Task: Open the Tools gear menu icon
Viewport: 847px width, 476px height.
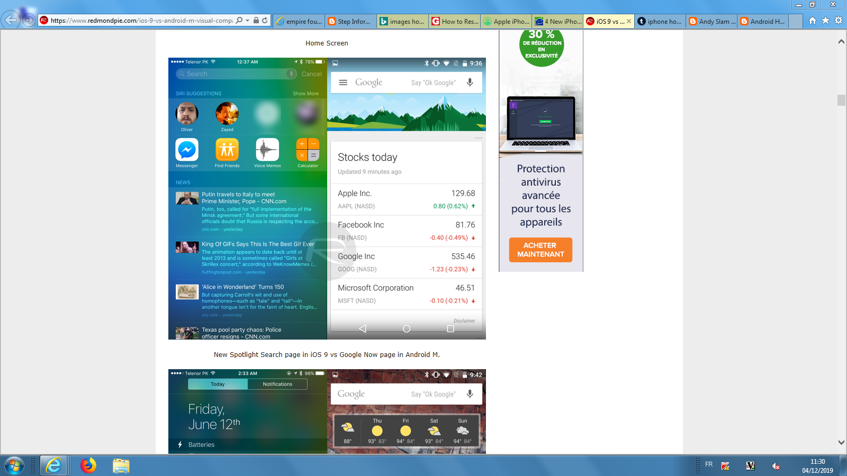Action: 839,21
